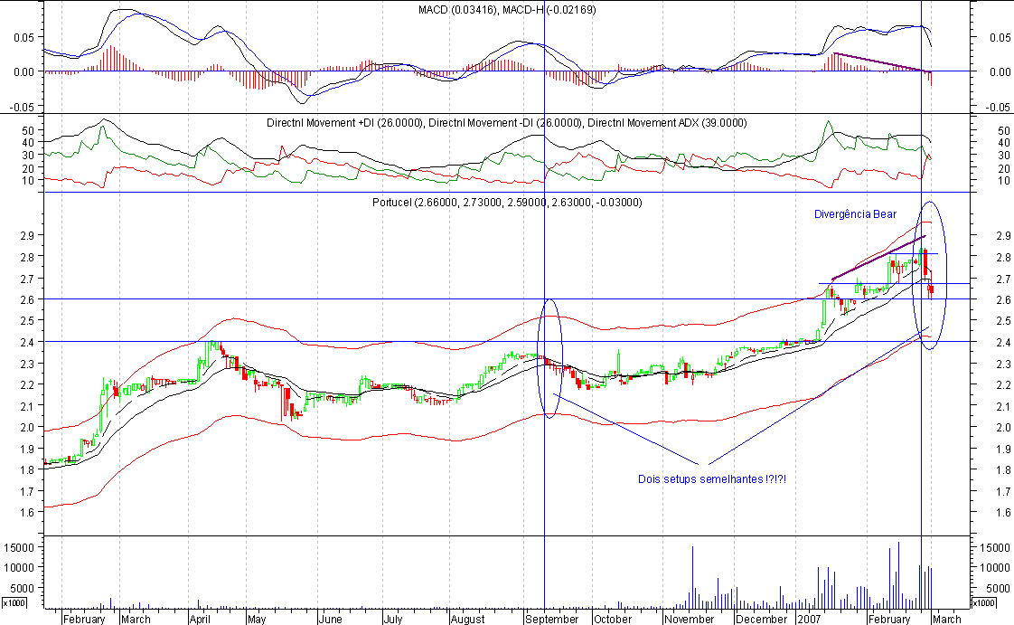The height and width of the screenshot is (625, 1014).
Task: Click the September label on time axis
Action: [x=552, y=620]
